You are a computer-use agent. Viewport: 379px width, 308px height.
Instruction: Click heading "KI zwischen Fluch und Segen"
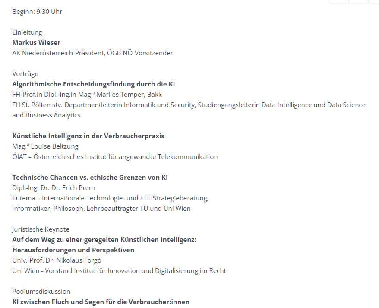[101, 302]
